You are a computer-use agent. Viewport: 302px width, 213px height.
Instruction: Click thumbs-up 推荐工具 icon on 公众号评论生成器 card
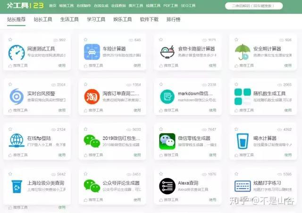click(x=86, y=200)
